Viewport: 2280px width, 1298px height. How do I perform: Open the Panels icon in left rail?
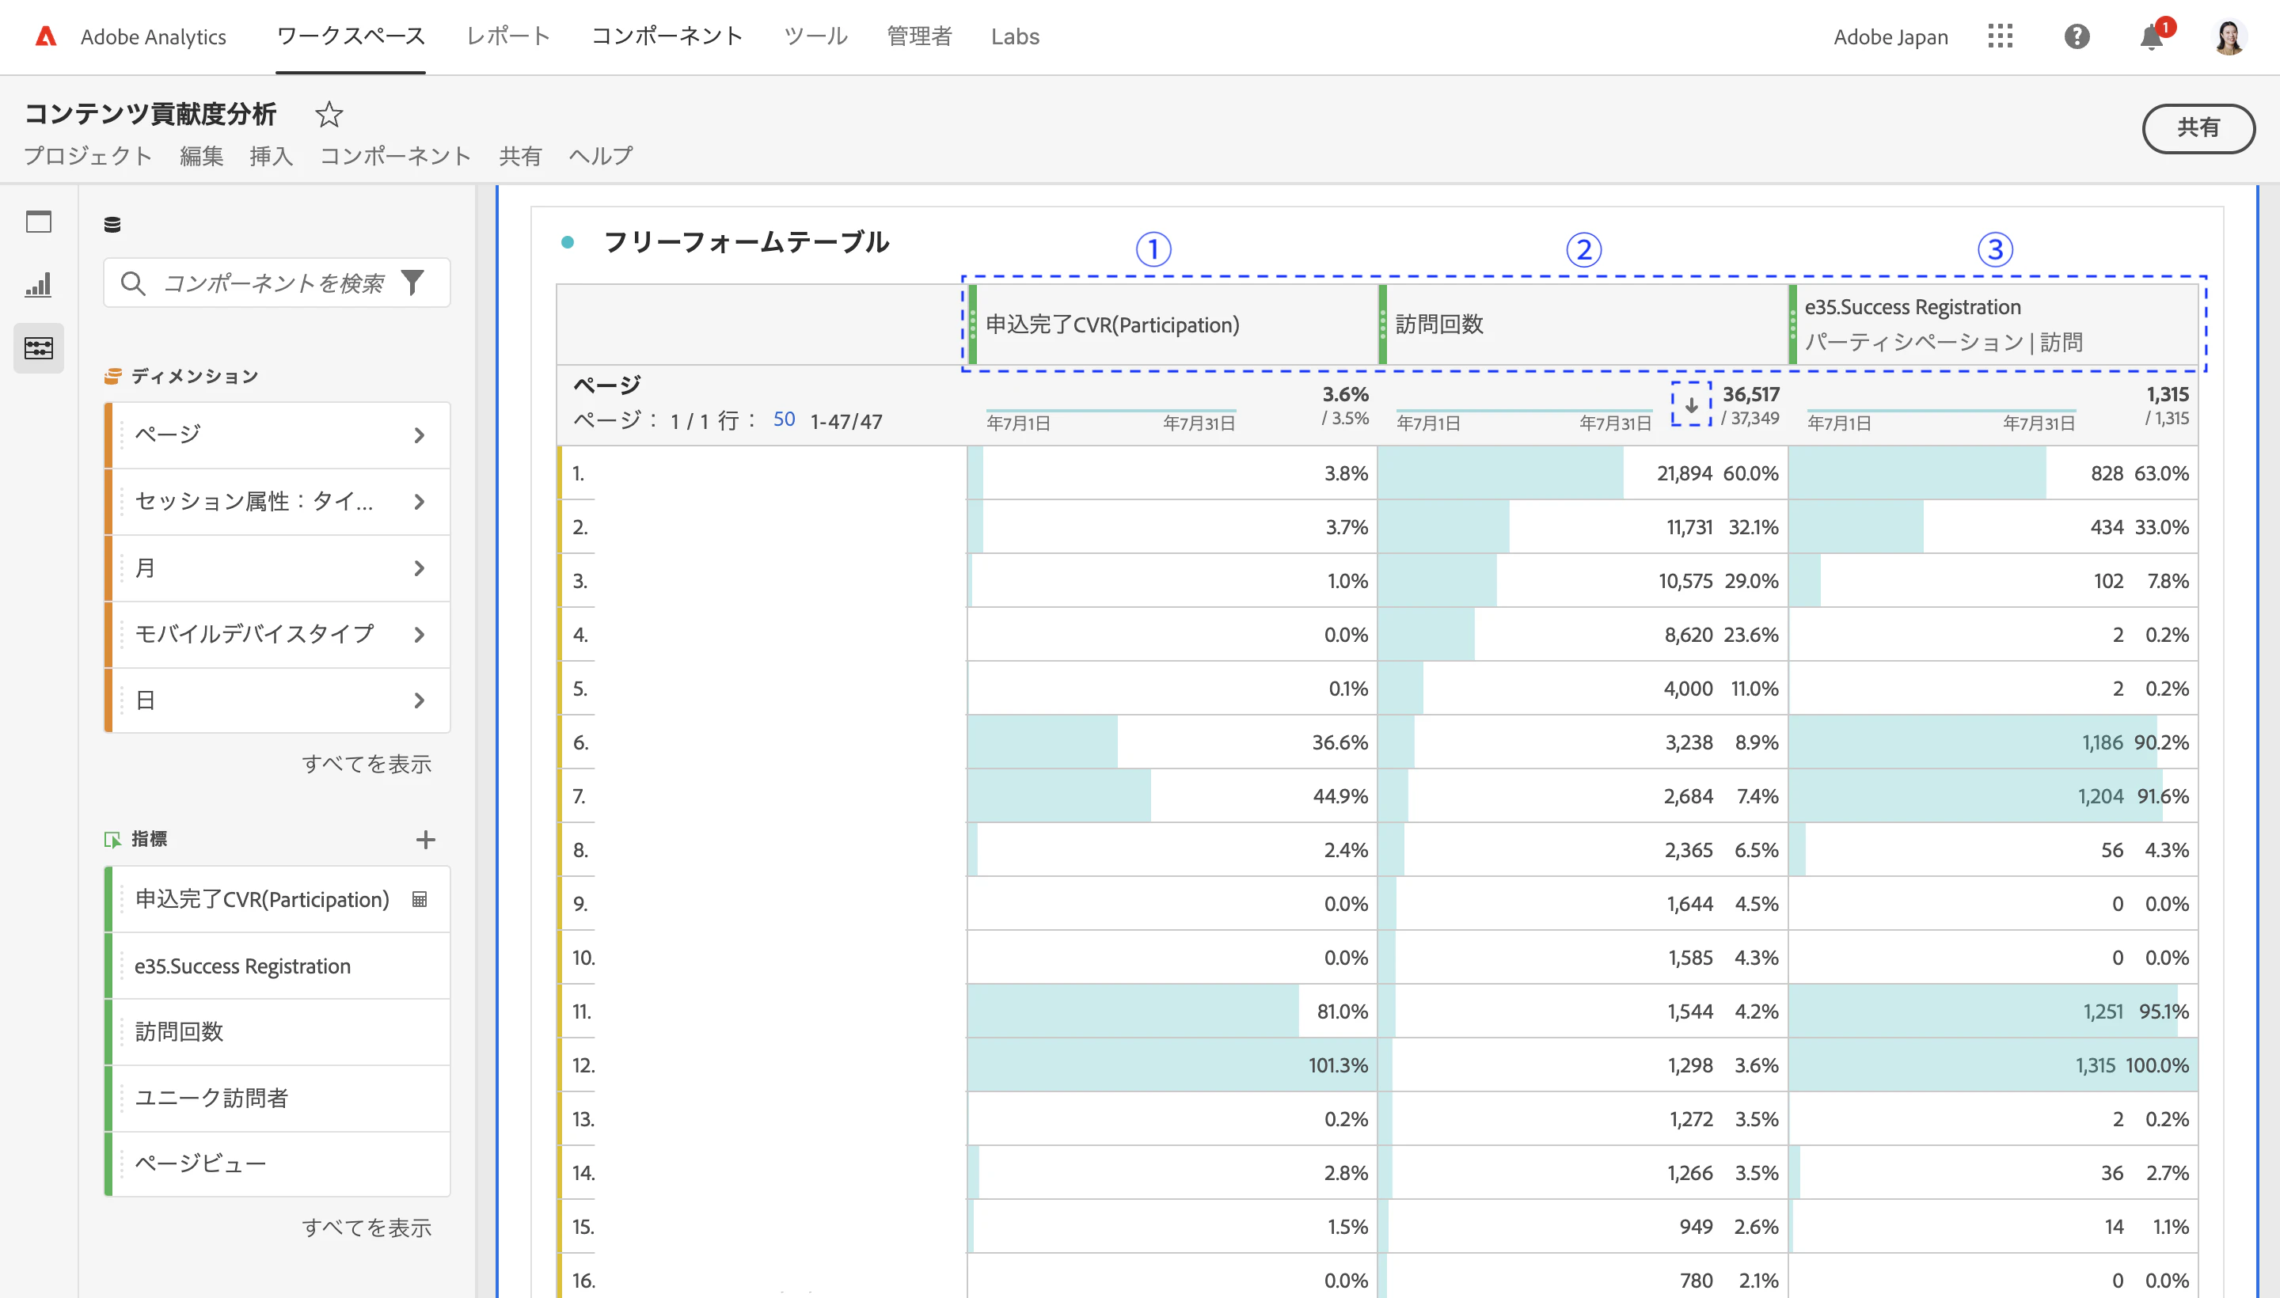point(38,221)
